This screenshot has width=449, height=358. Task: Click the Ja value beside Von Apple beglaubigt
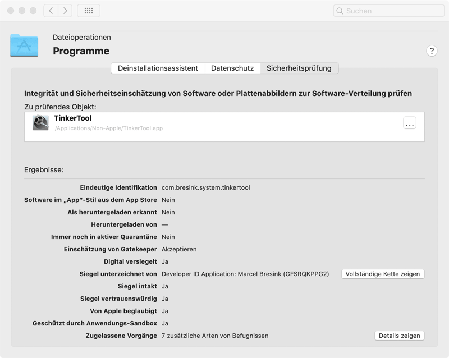click(x=165, y=311)
